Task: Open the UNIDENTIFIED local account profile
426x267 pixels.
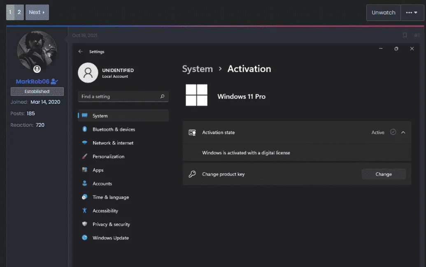Action: click(106, 73)
